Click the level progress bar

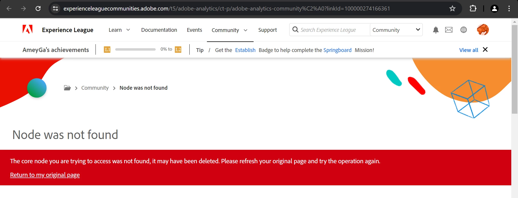click(x=135, y=50)
